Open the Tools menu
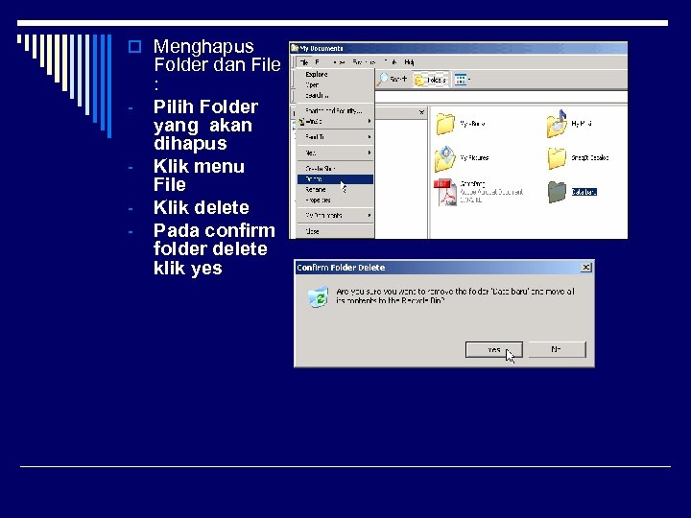Viewport: 691px width, 518px height. 391,62
